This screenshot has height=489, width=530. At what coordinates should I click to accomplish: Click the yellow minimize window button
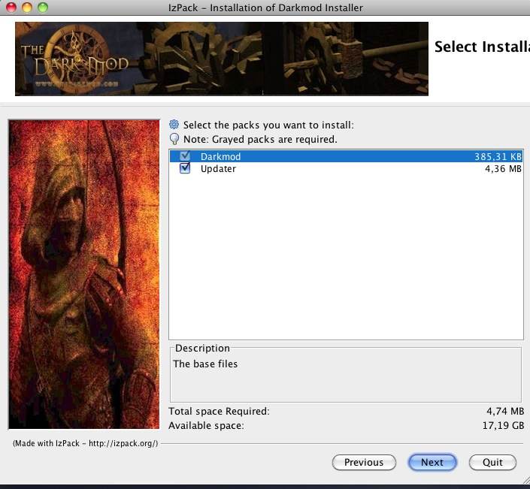coord(27,7)
